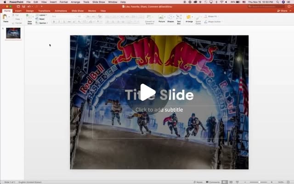Open the Tools menu in menu bar
Image resolution: width=294 pixels, height=184 pixels.
pyautogui.click(x=86, y=2)
